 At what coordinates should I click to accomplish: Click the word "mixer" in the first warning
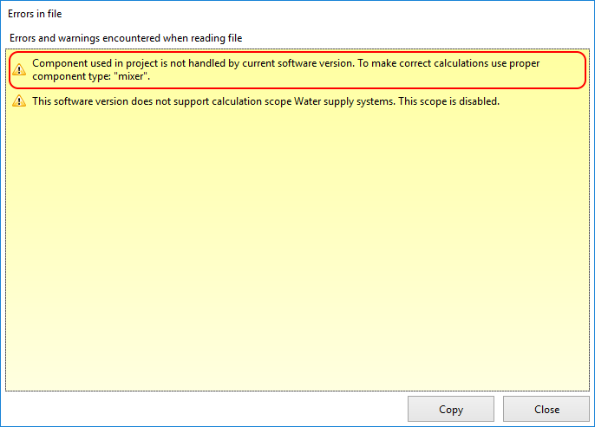pyautogui.click(x=134, y=77)
